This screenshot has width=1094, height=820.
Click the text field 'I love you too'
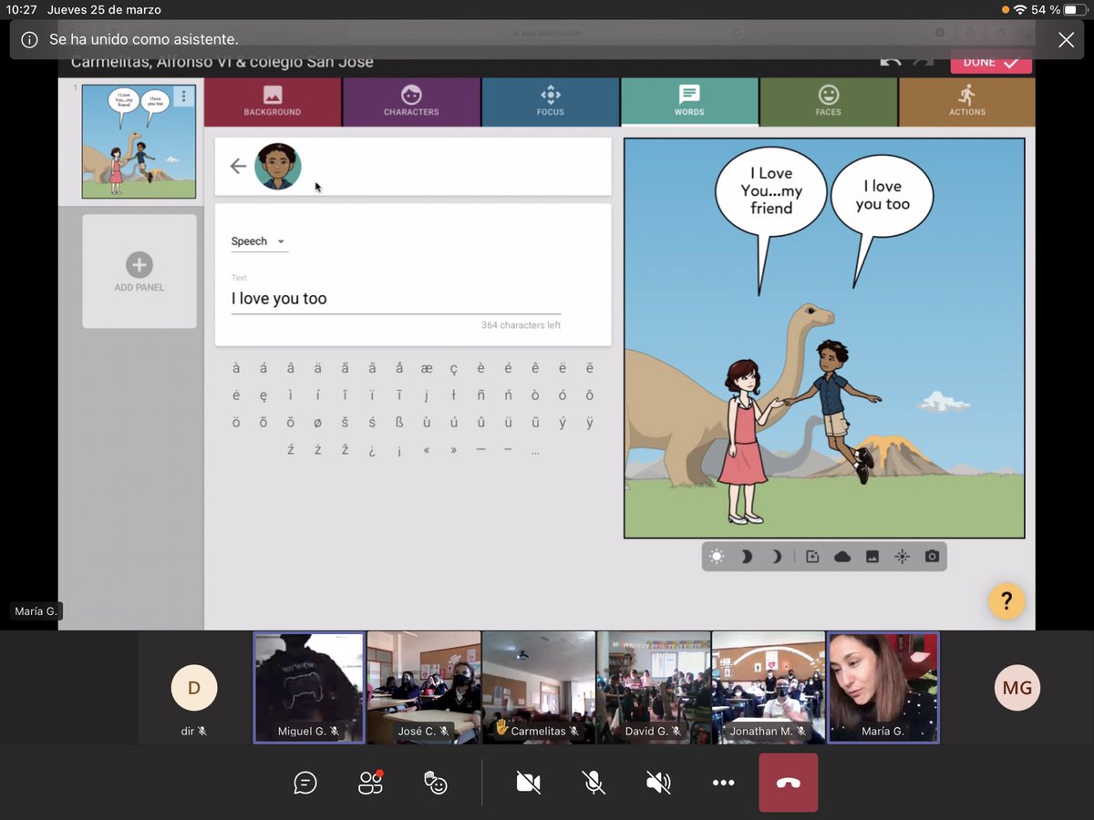click(396, 299)
